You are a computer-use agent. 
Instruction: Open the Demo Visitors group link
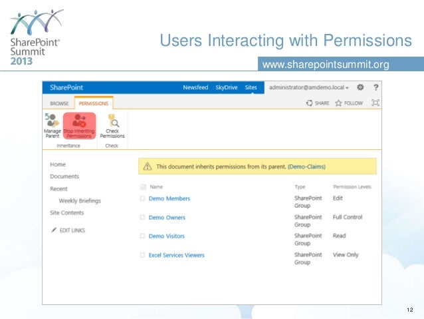[x=167, y=236]
